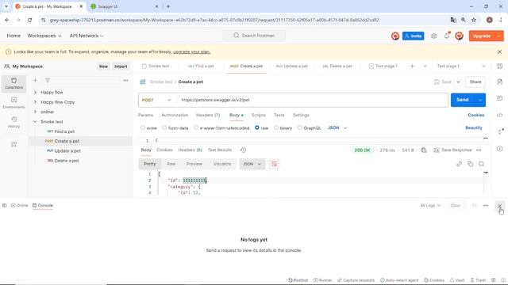Click the plus icon to create a collection
The height and width of the screenshot is (285, 508).
click(35, 81)
